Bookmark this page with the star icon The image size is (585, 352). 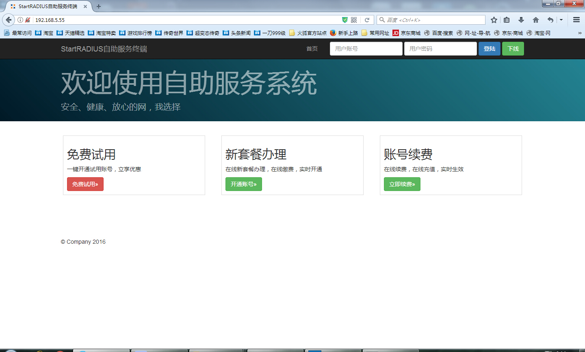pos(494,20)
